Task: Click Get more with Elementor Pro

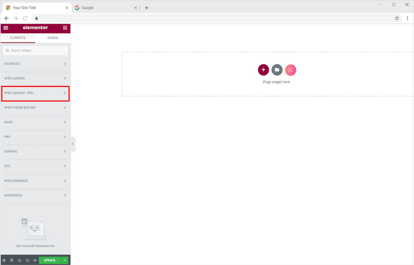Action: (35, 246)
